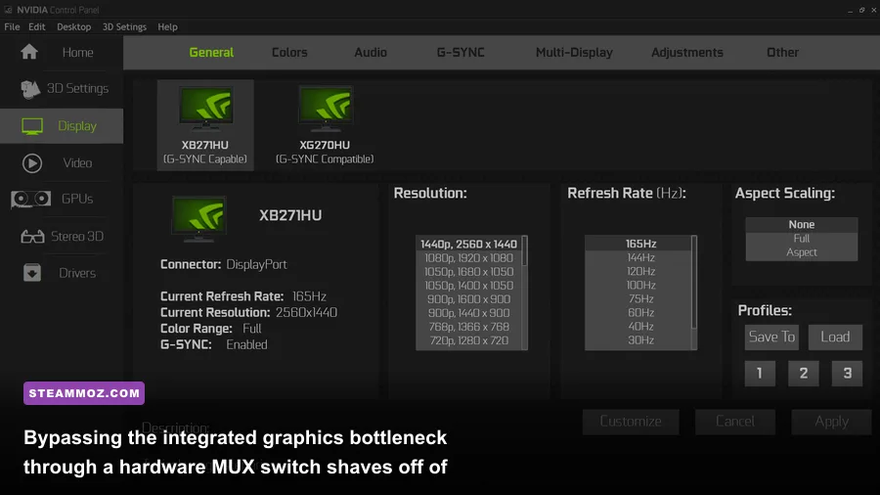Open the Edit menu

point(37,27)
